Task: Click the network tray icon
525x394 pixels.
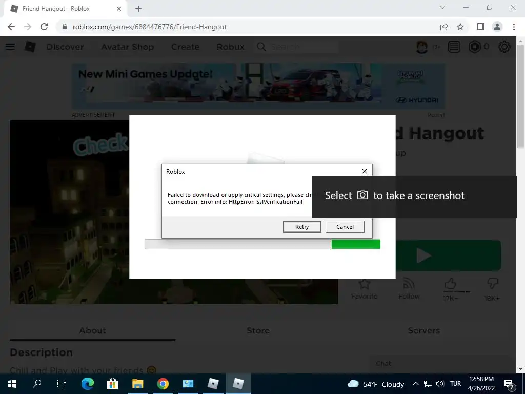Action: coord(428,384)
